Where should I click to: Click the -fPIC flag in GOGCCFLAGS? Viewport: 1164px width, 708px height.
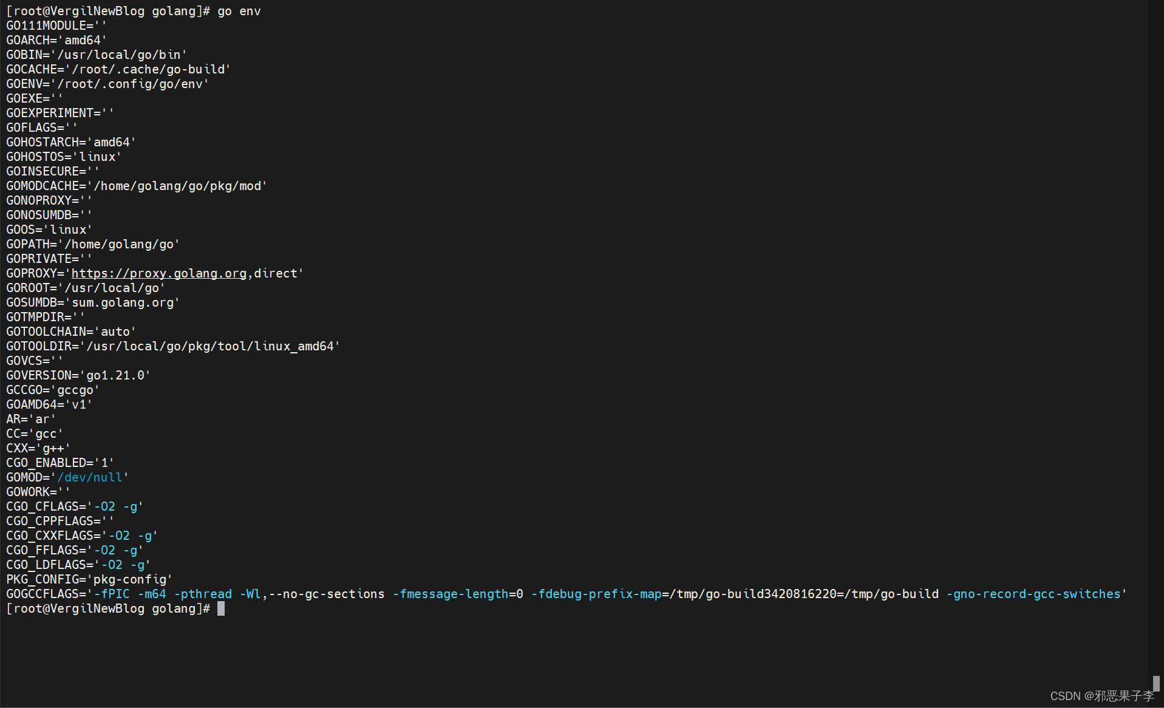[x=112, y=594]
